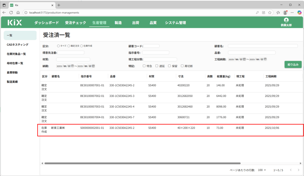
Task: Open calendar picker for 納期 start date
Action: 72,66
